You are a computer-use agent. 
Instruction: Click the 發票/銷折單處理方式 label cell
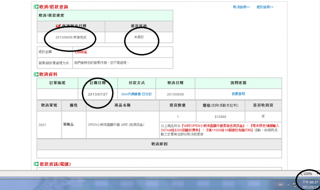(x=54, y=63)
